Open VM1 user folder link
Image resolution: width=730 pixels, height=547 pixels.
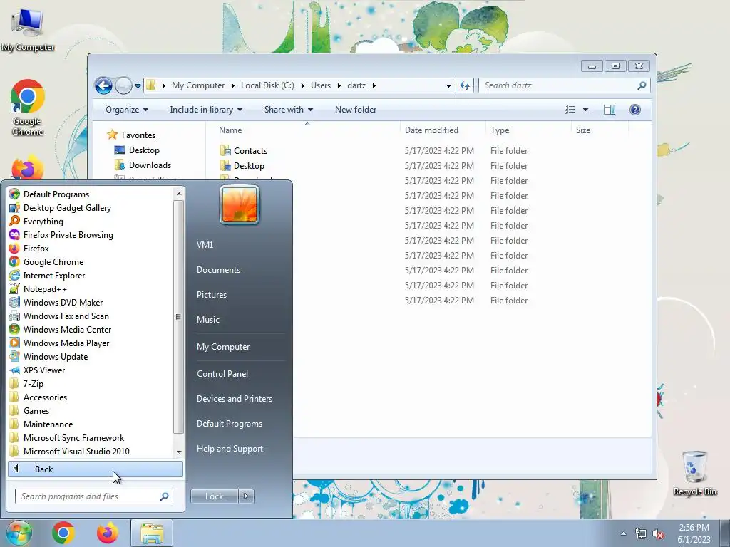coord(205,245)
